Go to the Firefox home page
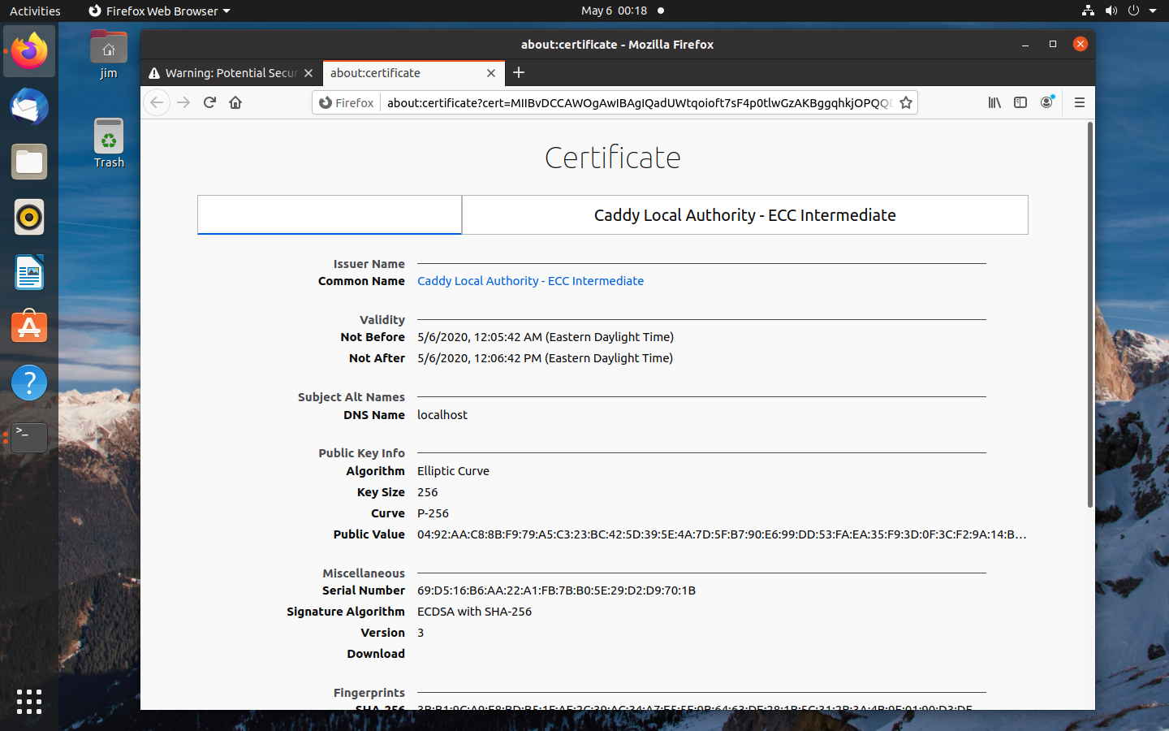This screenshot has width=1169, height=731. [235, 102]
